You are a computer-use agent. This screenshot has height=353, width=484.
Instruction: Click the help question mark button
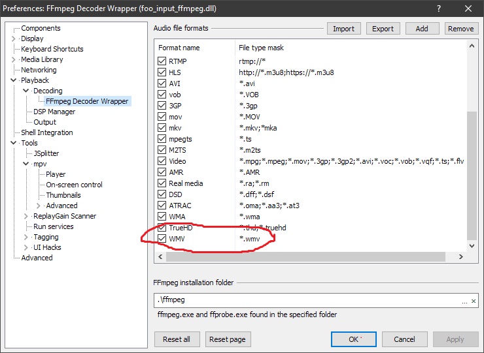(436, 9)
